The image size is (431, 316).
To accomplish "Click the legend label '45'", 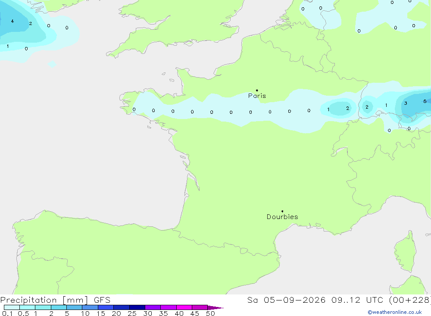I will 195,313.
